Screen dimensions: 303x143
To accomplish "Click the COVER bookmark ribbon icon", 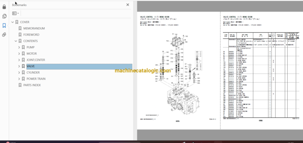I will tap(17, 22).
